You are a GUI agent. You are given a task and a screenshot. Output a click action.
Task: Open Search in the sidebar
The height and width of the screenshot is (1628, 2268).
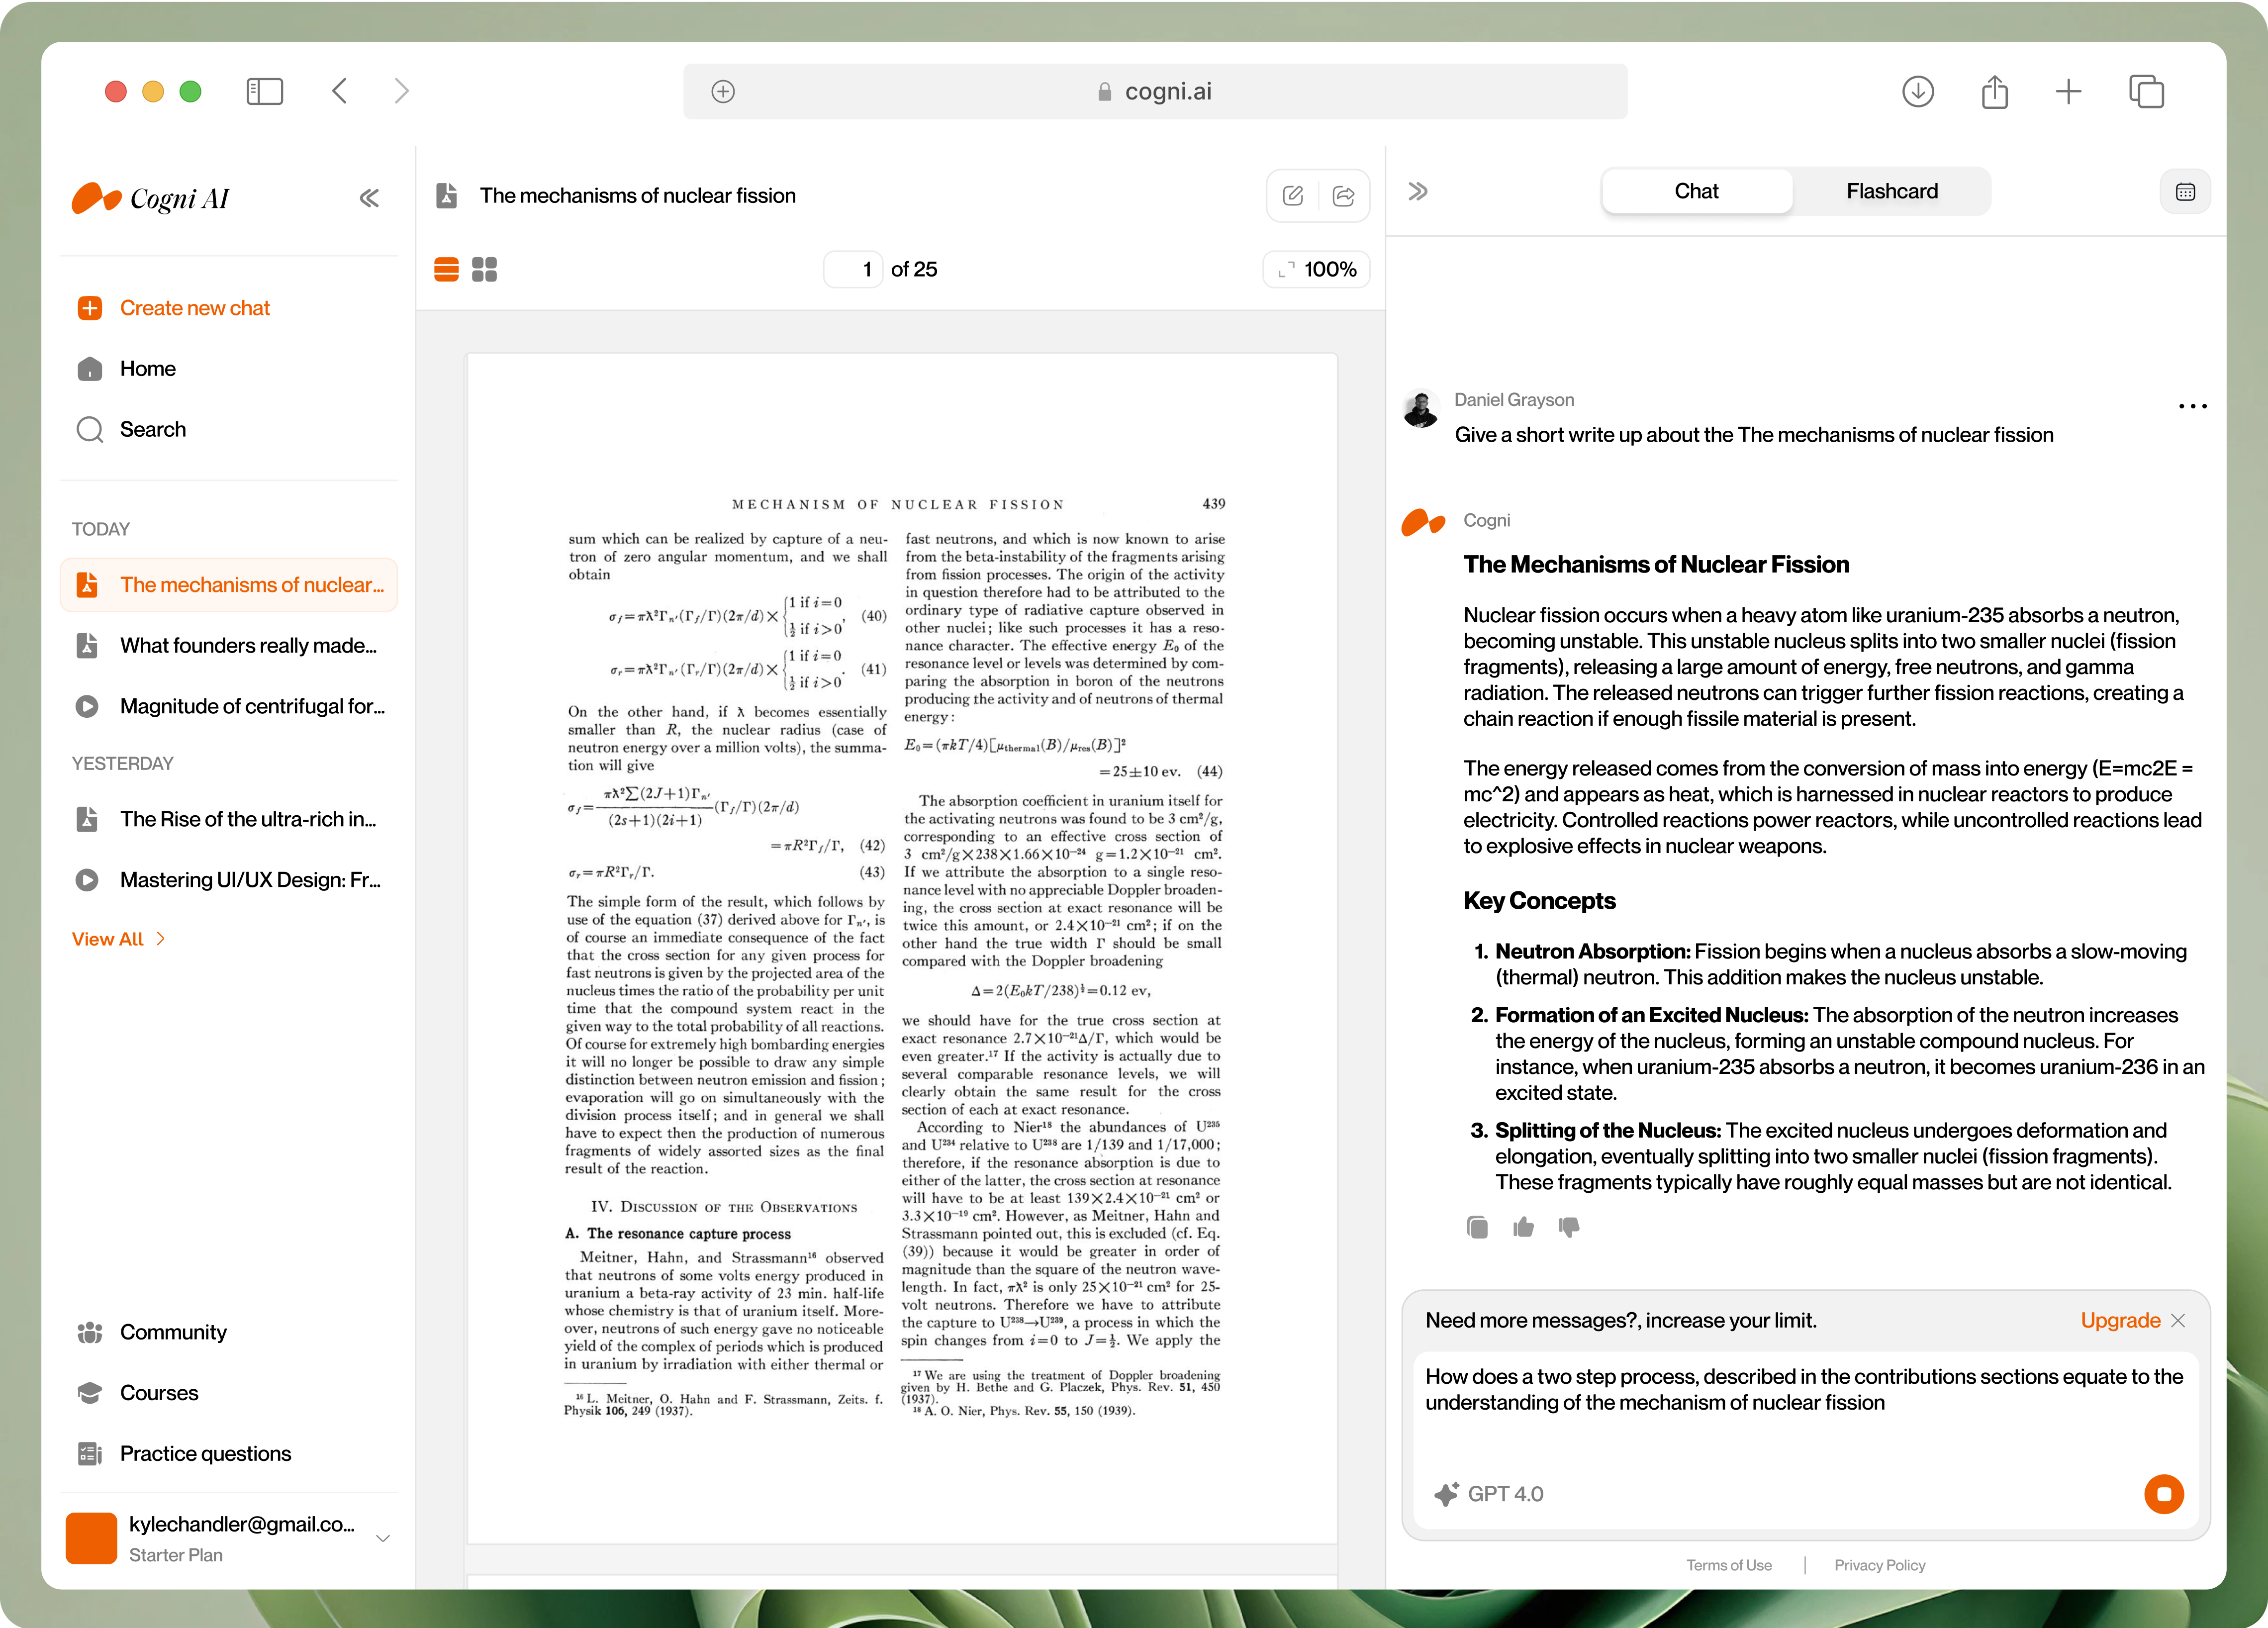point(132,430)
